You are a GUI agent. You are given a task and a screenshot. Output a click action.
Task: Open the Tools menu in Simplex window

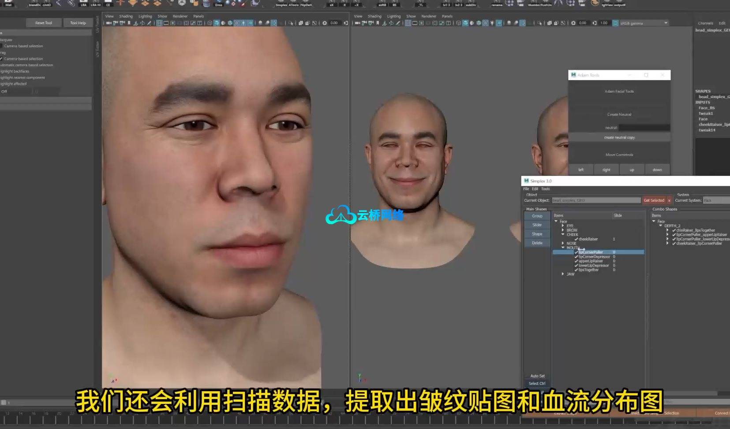(545, 189)
